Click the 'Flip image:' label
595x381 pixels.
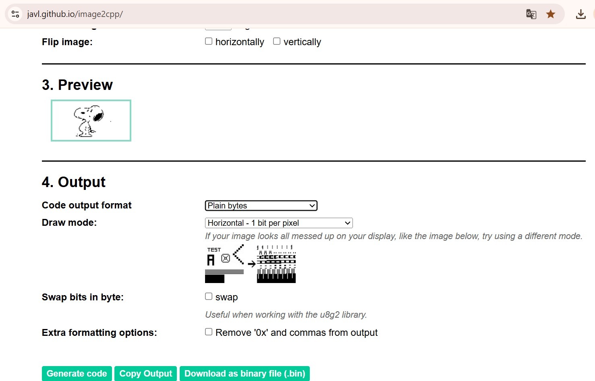coord(67,42)
